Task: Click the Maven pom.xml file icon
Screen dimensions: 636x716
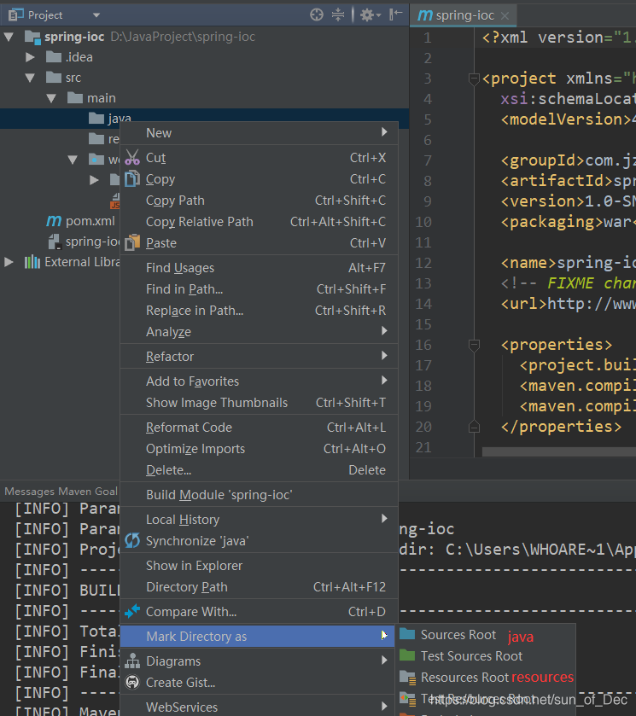Action: pyautogui.click(x=54, y=221)
